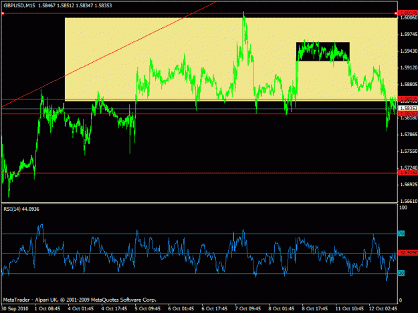
Task: Click the right handle of the top red horizontal line
Action: coord(396,13)
